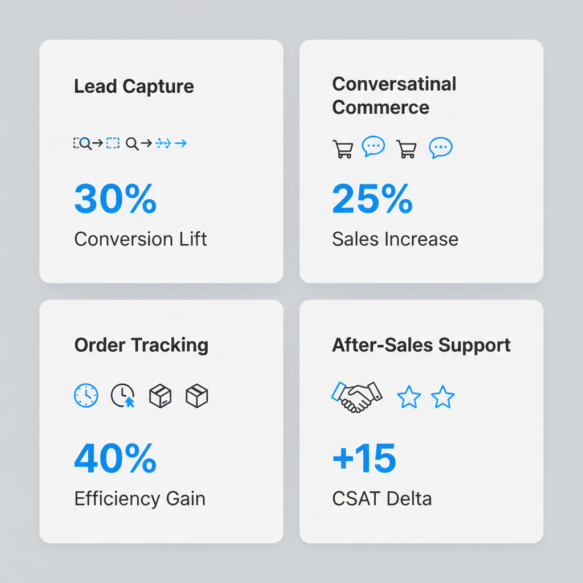Image resolution: width=583 pixels, height=583 pixels.
Task: Click the 30% Conversion Lift figure
Action: point(116,199)
